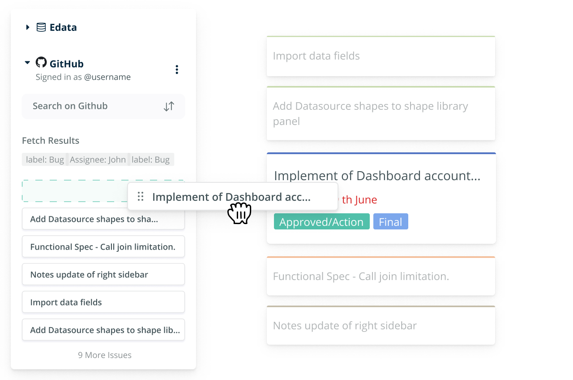Viewport: 573px width, 380px height.
Task: Open the Import data fields card
Action: click(x=381, y=56)
